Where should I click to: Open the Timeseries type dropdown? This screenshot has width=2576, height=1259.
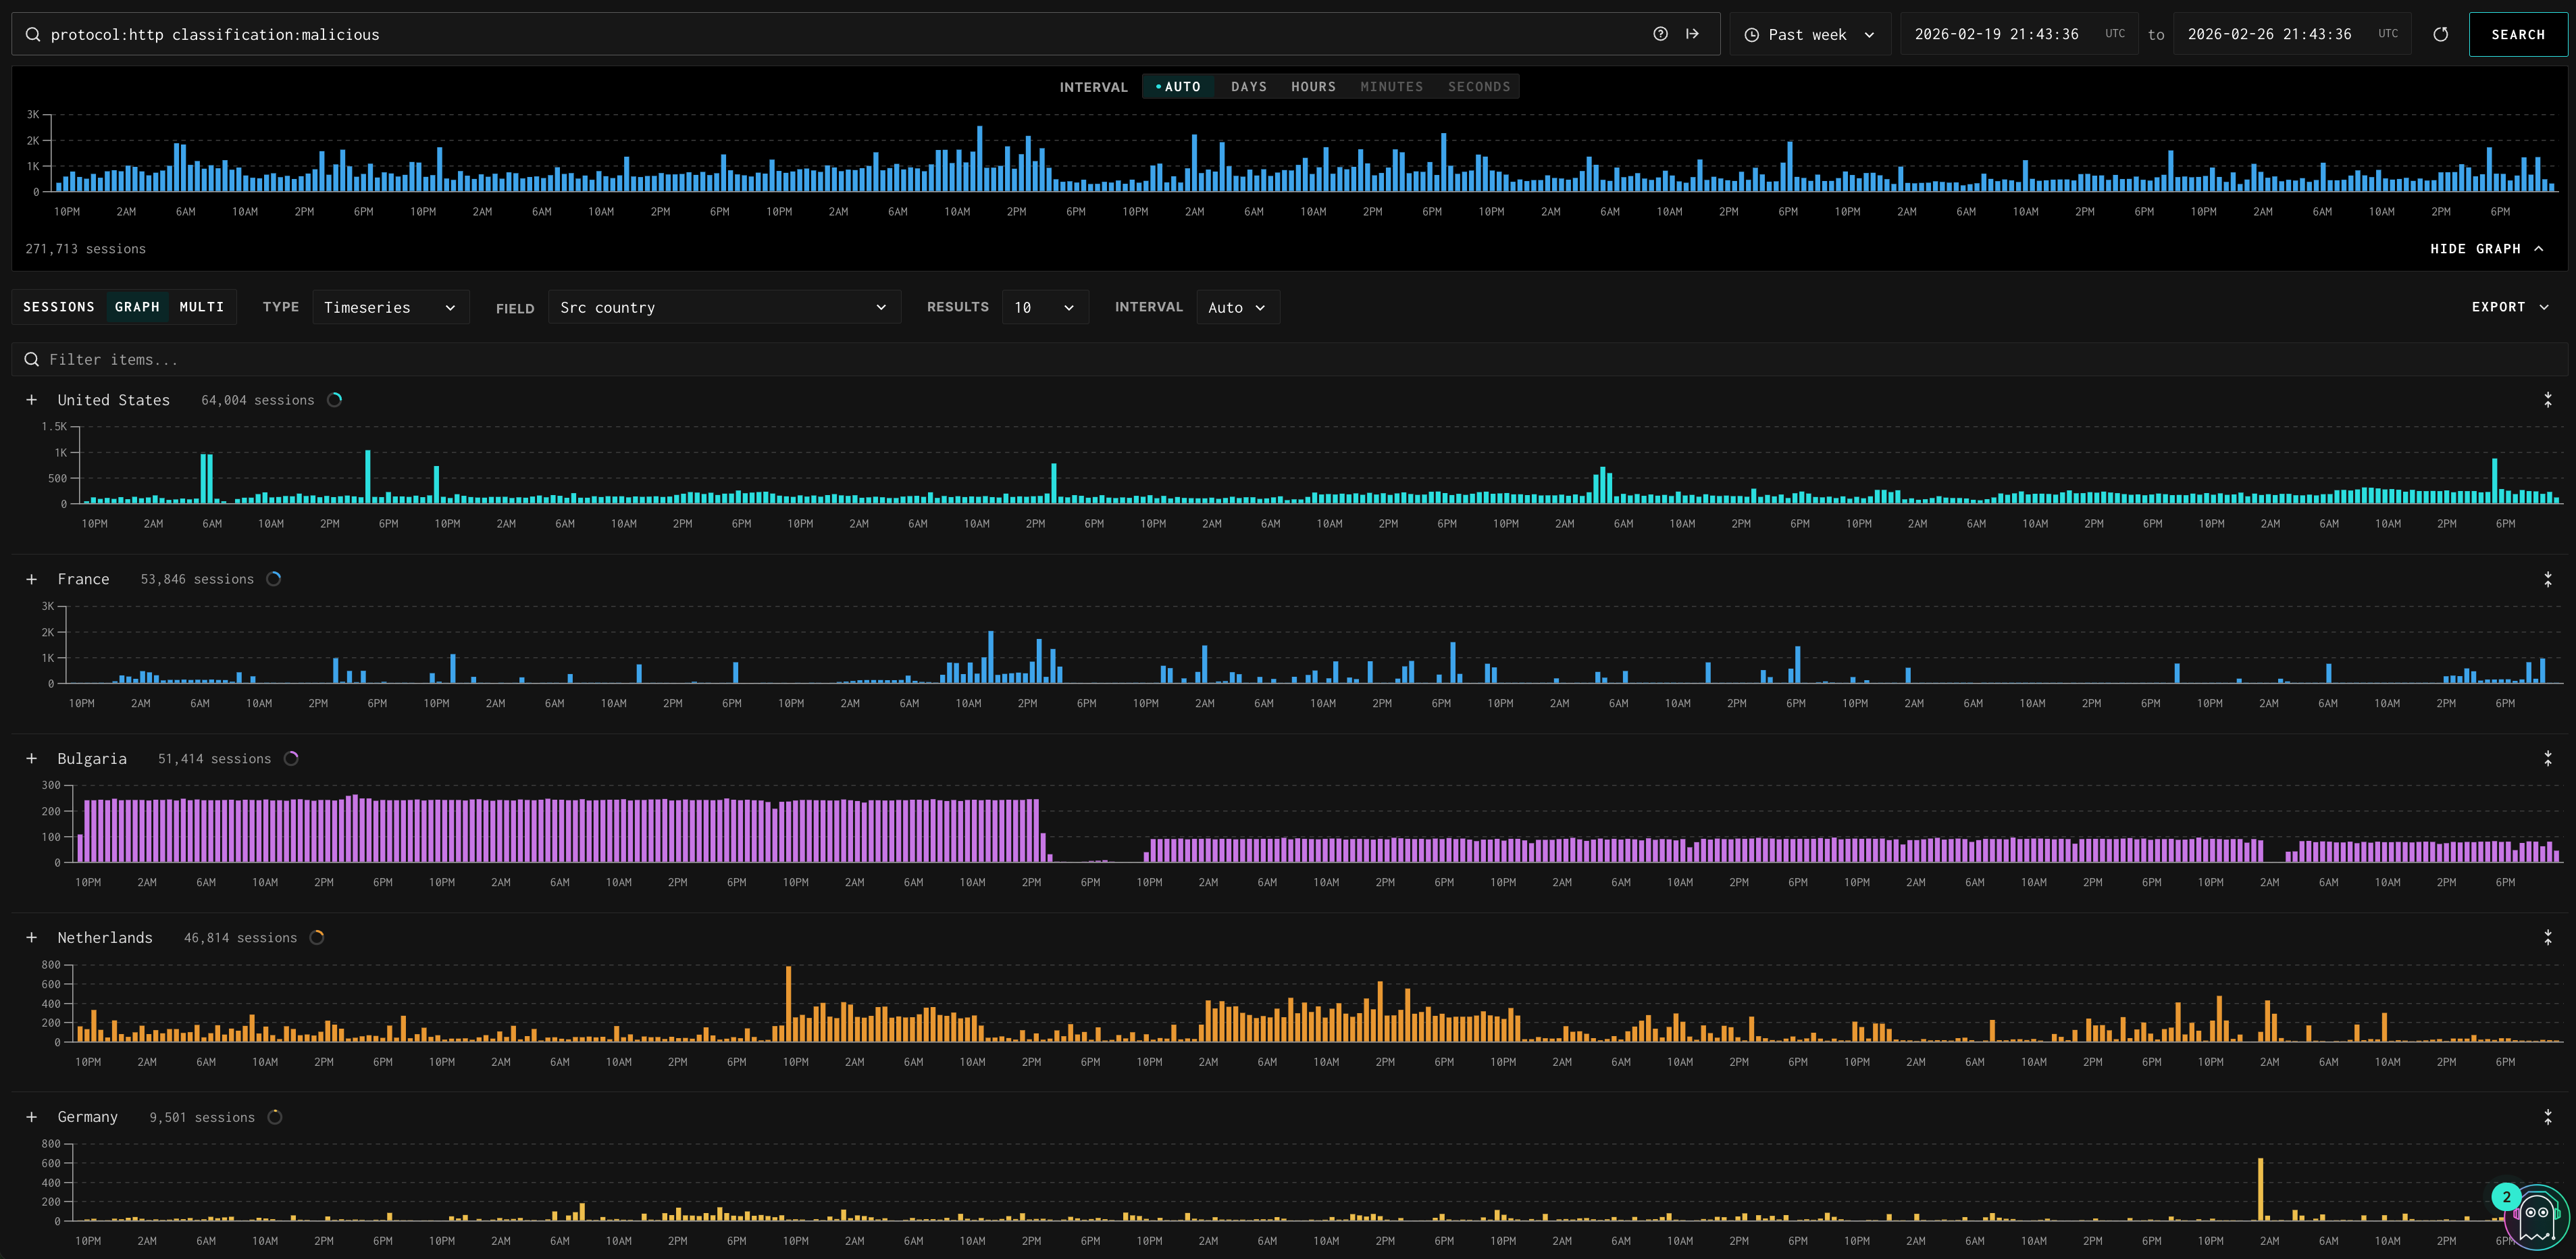click(x=389, y=307)
